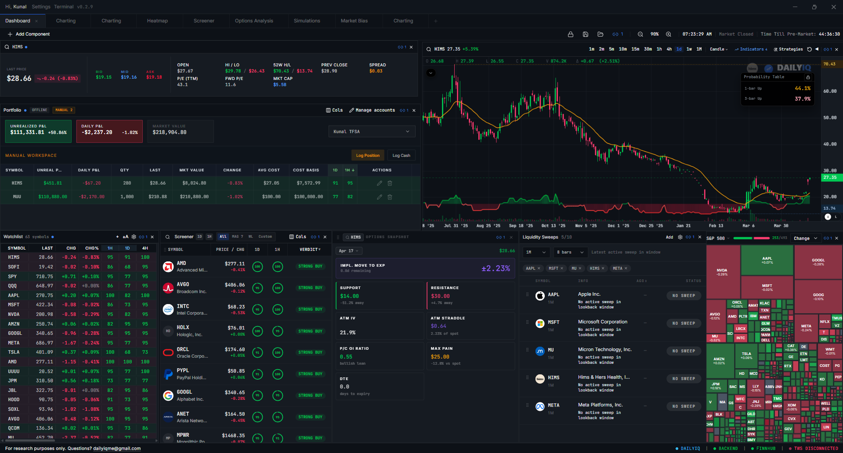Screen dimensions: 843x453
Task: Zoom out with the minus magnifier
Action: (640, 34)
